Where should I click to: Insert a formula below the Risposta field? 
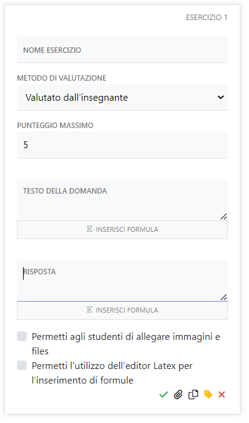122,310
